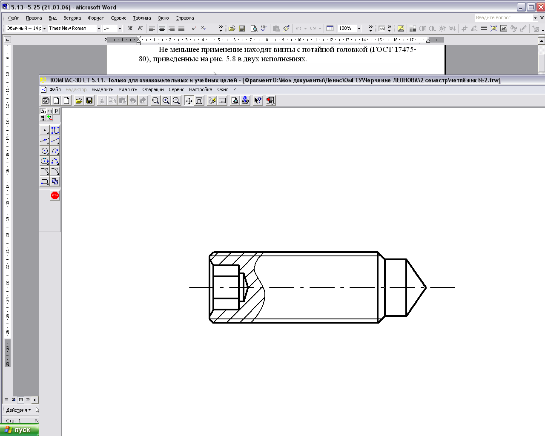This screenshot has height=436, width=545.
Task: Click the KOMPAS save diskette icon
Action: point(89,100)
